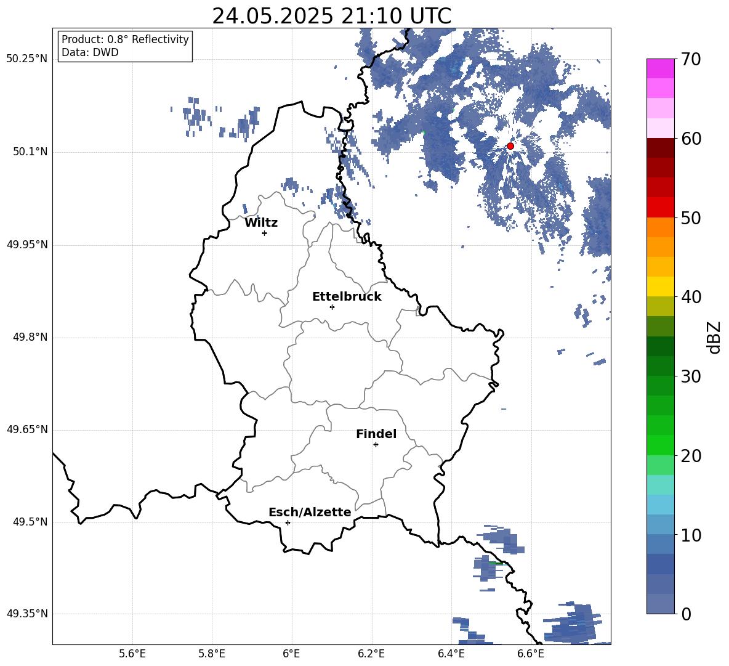Screen dimensions: 729x666
Task: Click the 0 tick on the colorbar
Action: [x=686, y=614]
